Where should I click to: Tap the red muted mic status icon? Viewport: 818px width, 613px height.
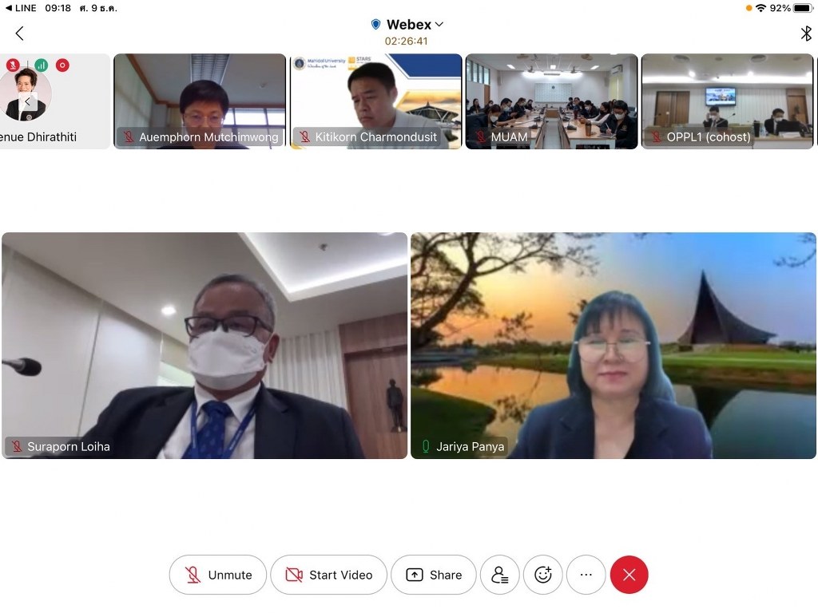coord(13,65)
